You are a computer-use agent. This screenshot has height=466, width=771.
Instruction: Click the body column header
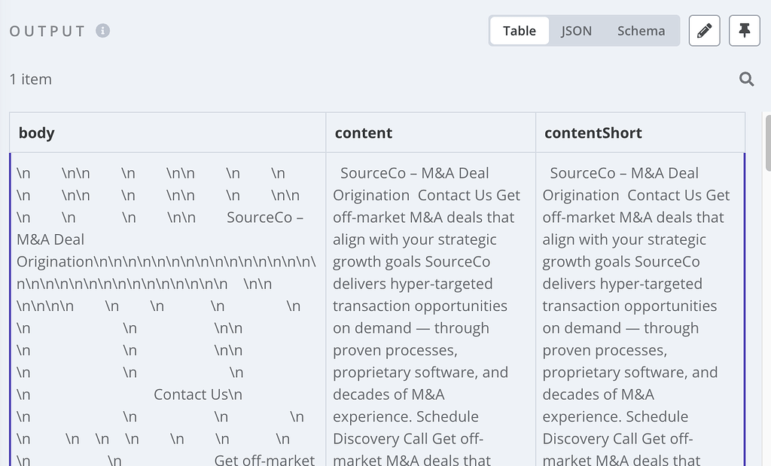click(37, 133)
